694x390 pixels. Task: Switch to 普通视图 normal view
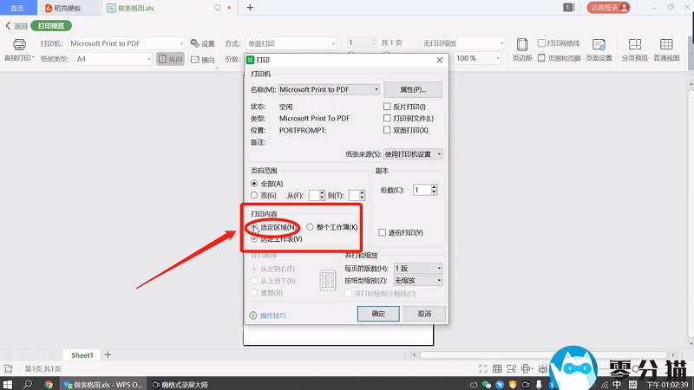666,50
